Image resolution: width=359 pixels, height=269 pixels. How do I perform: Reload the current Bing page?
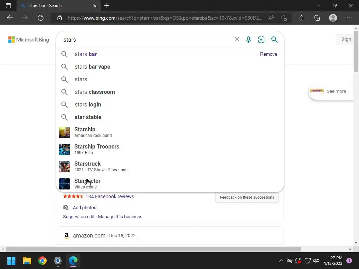coord(41,18)
